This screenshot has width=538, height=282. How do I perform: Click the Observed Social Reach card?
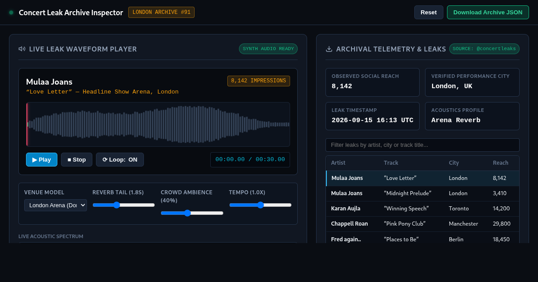[373, 82]
